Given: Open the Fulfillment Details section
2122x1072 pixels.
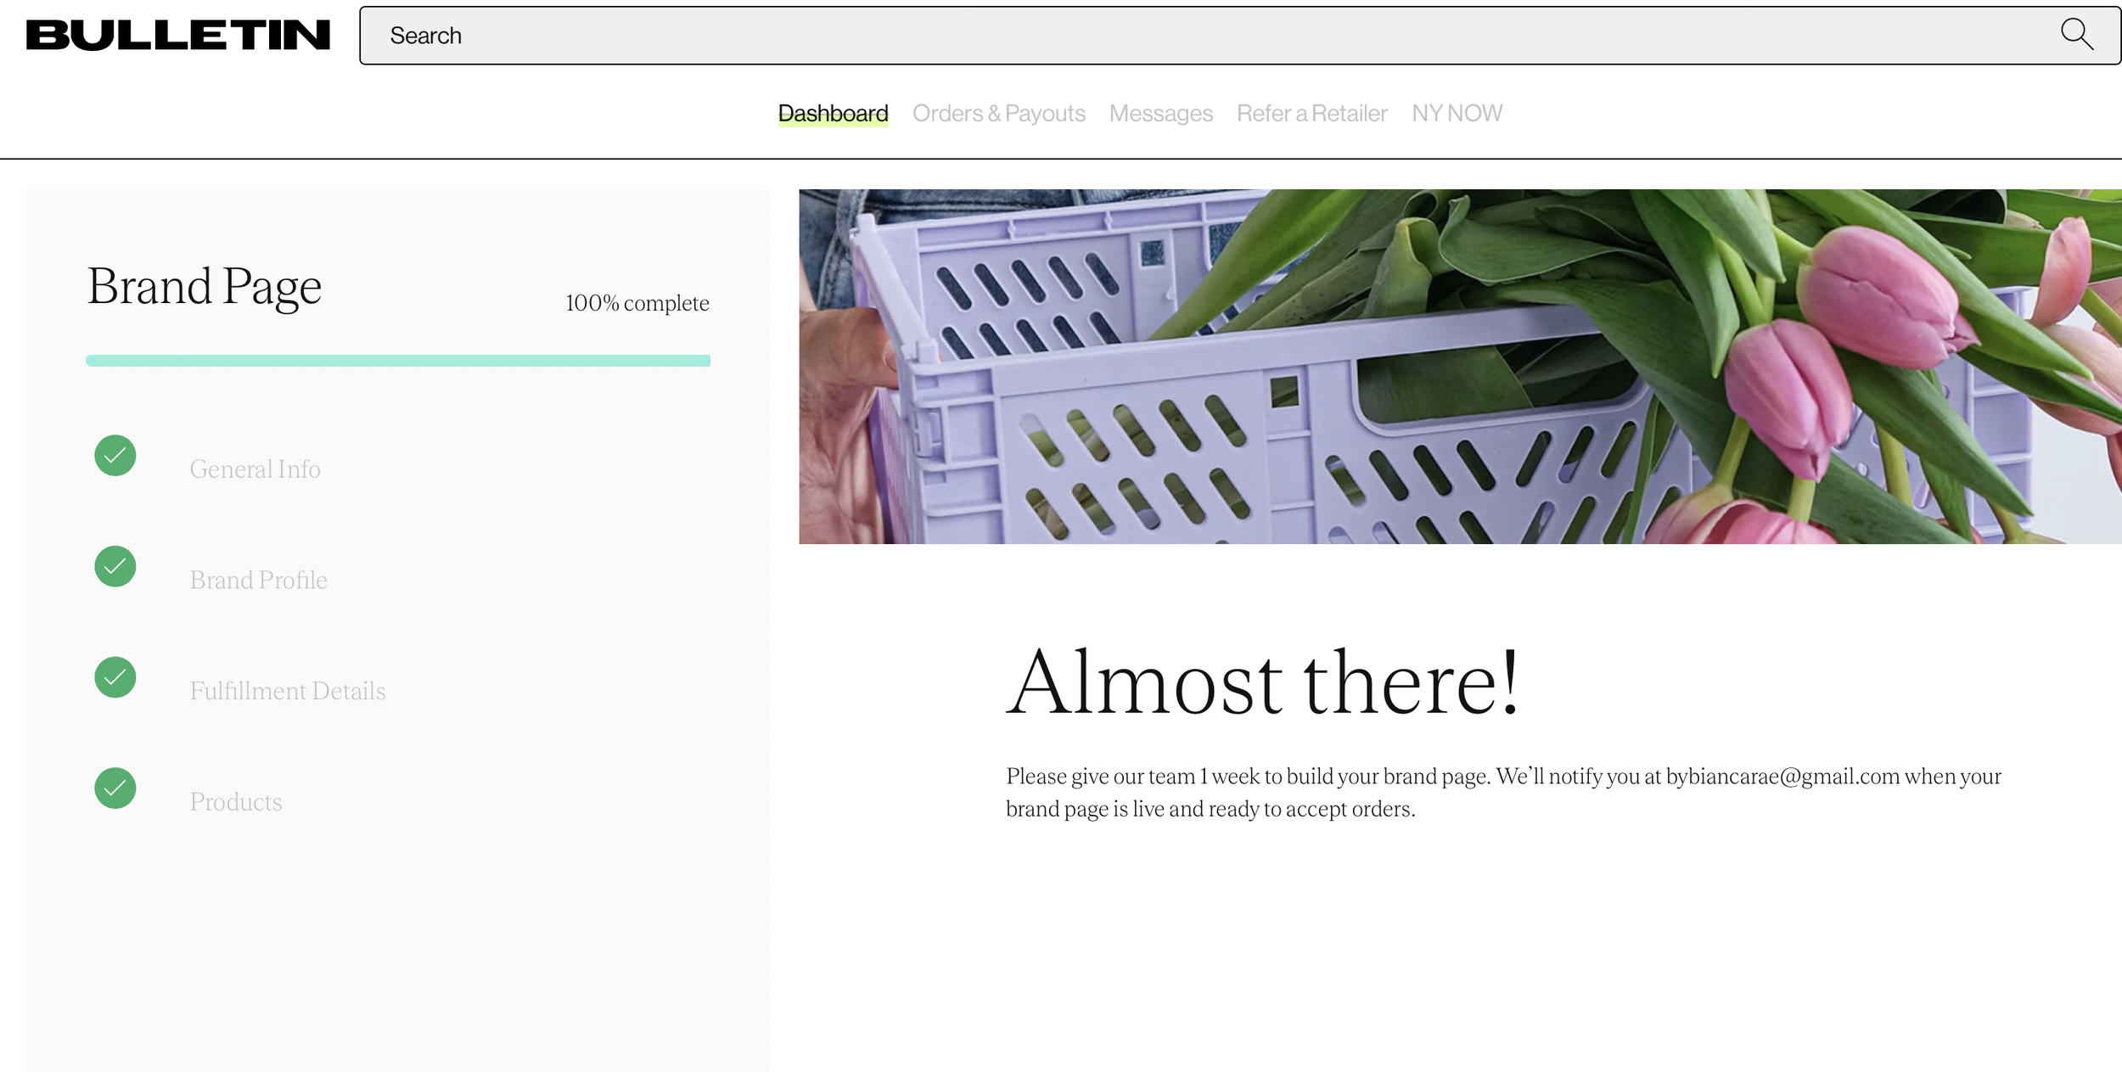Looking at the screenshot, I should pos(287,691).
